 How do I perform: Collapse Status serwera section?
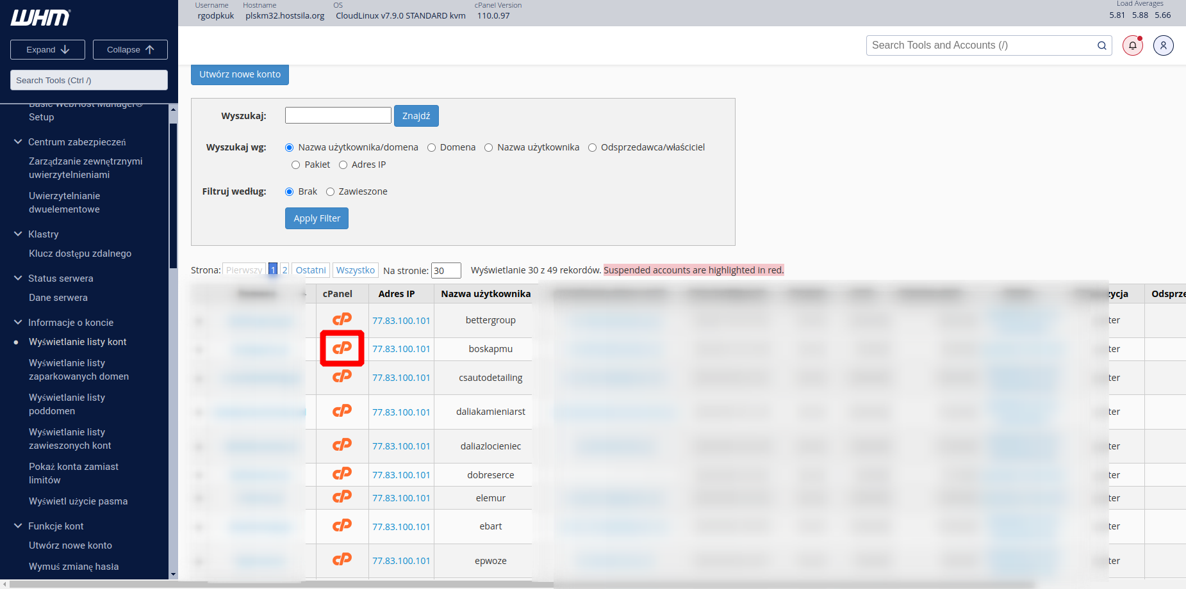click(18, 278)
